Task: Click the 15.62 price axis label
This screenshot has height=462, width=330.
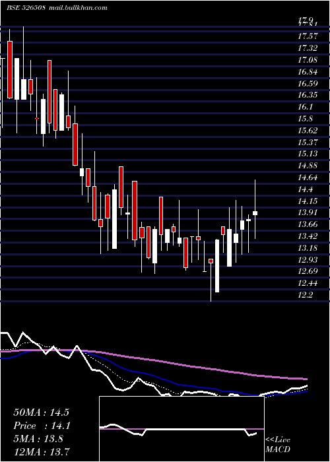Action: (x=308, y=130)
